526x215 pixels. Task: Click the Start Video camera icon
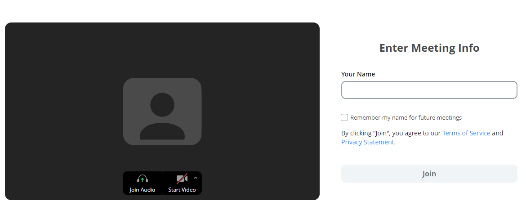point(182,179)
